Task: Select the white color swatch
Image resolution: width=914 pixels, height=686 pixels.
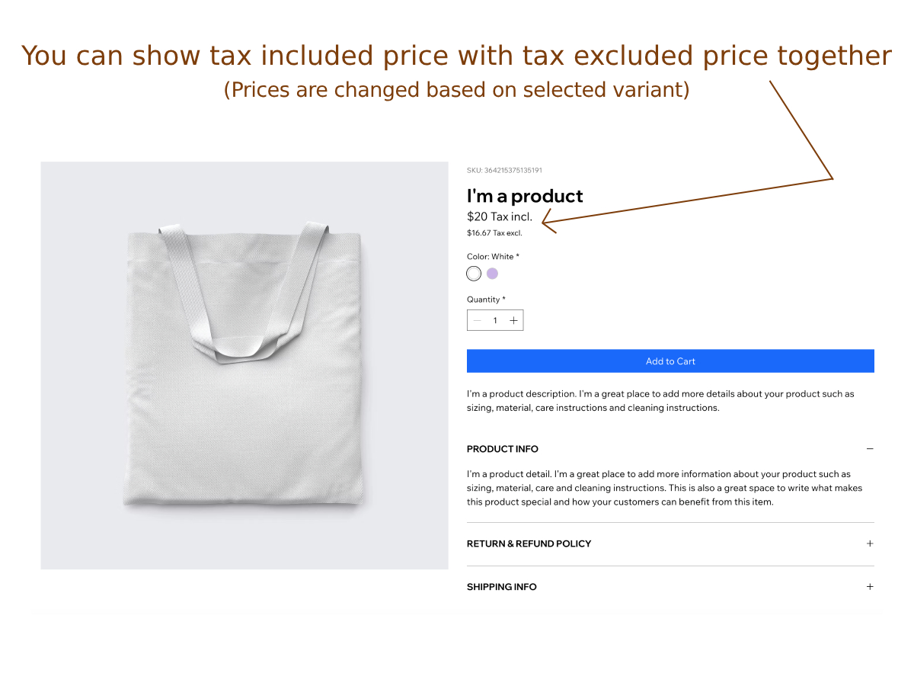Action: 474,274
